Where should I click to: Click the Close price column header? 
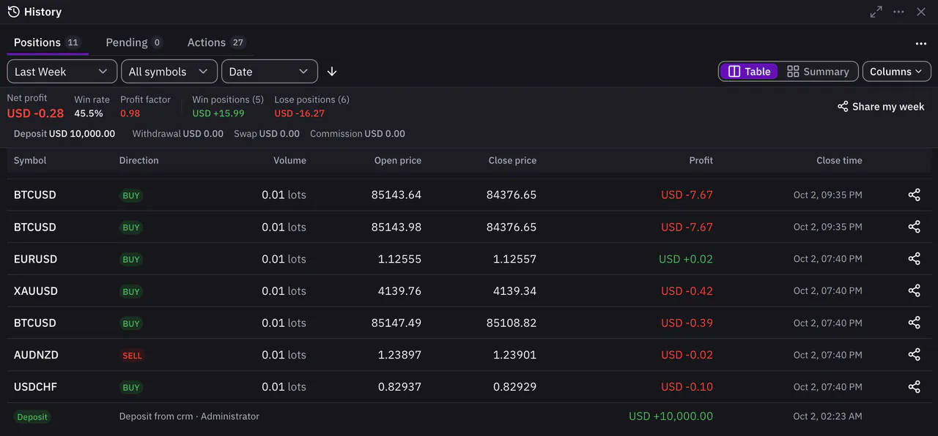point(513,160)
